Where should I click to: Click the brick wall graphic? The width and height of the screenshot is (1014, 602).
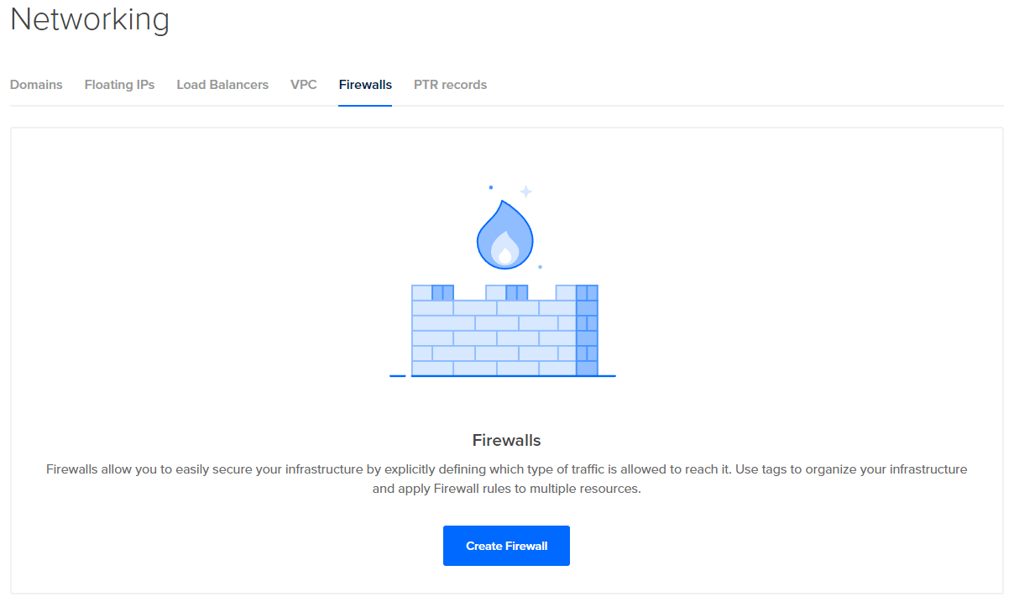click(504, 336)
